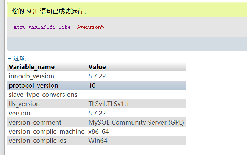Select the version_compile_os row
The width and height of the screenshot is (247, 155).
click(x=96, y=141)
